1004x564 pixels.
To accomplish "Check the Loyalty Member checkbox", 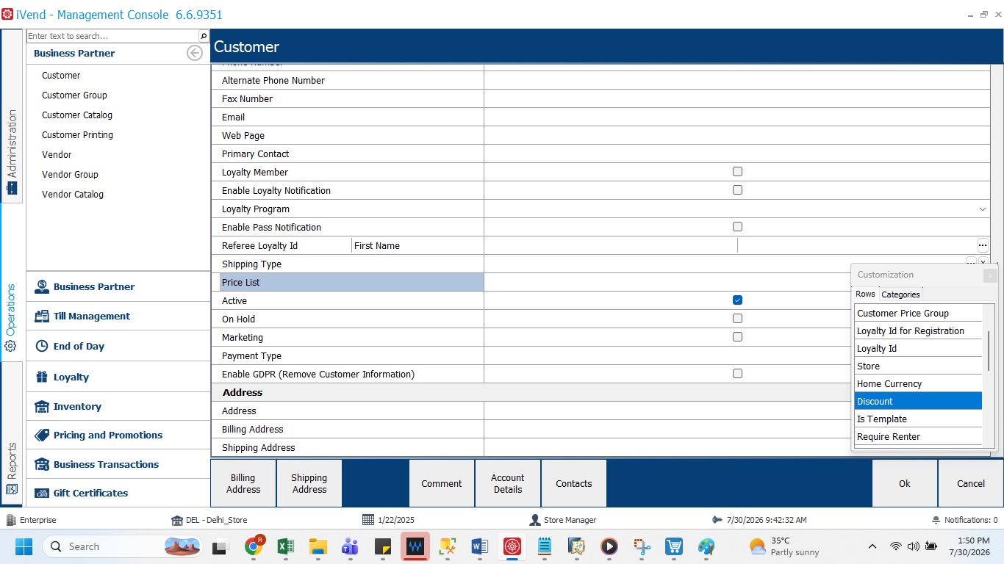I will pyautogui.click(x=737, y=172).
